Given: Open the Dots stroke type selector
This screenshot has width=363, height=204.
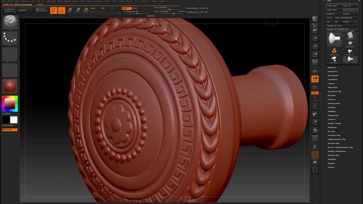Looking at the screenshot, I should coord(10,38).
